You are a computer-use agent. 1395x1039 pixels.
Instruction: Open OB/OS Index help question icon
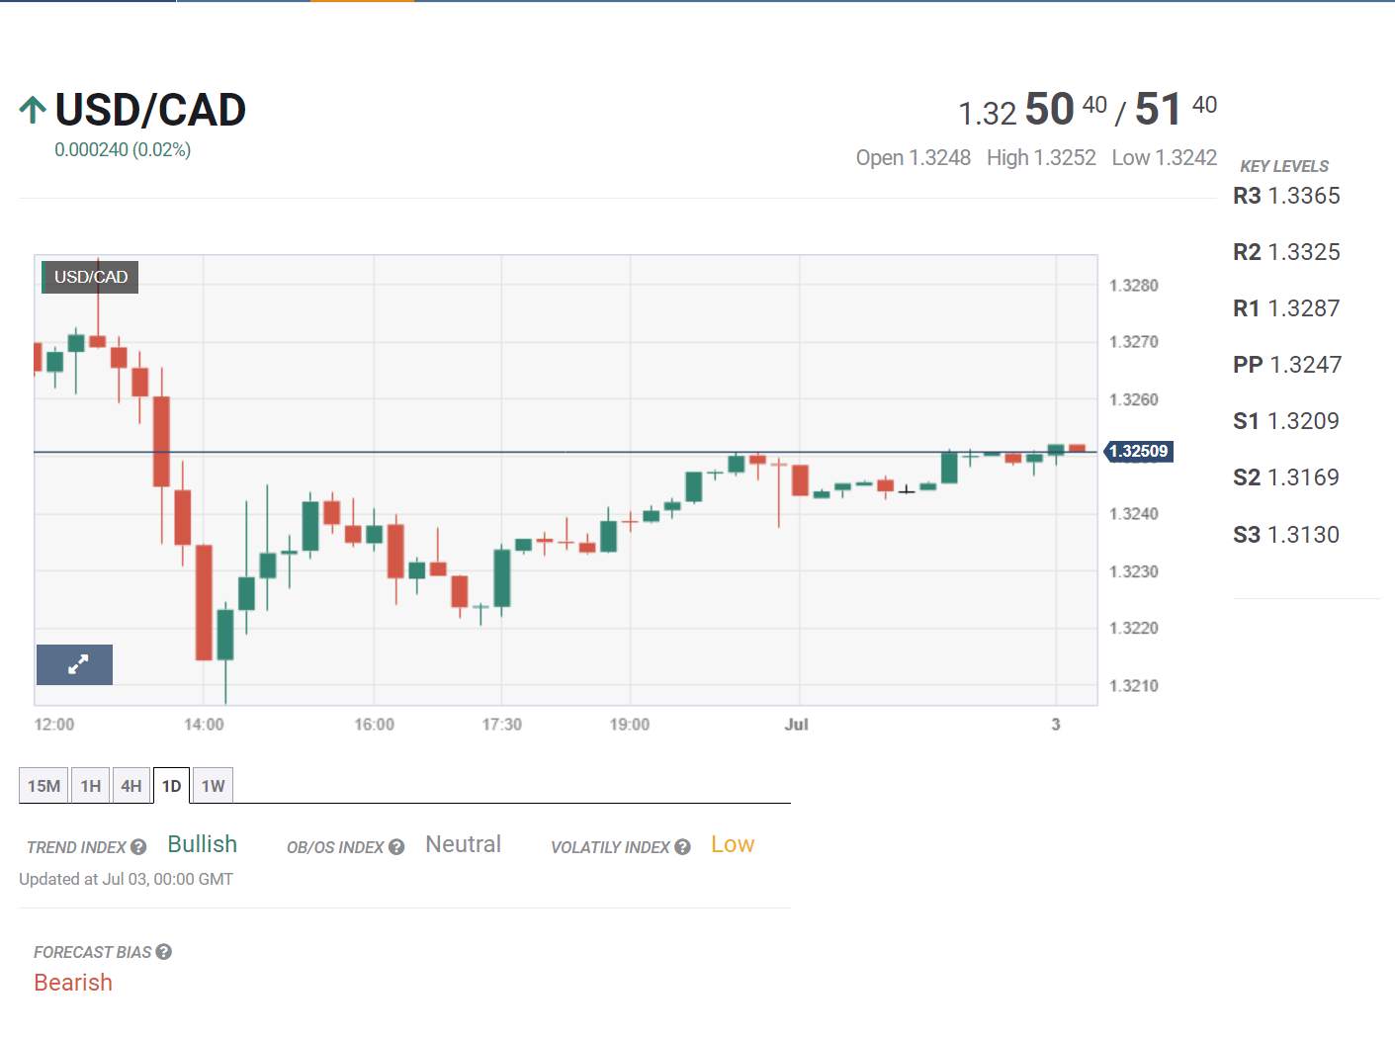click(x=396, y=847)
